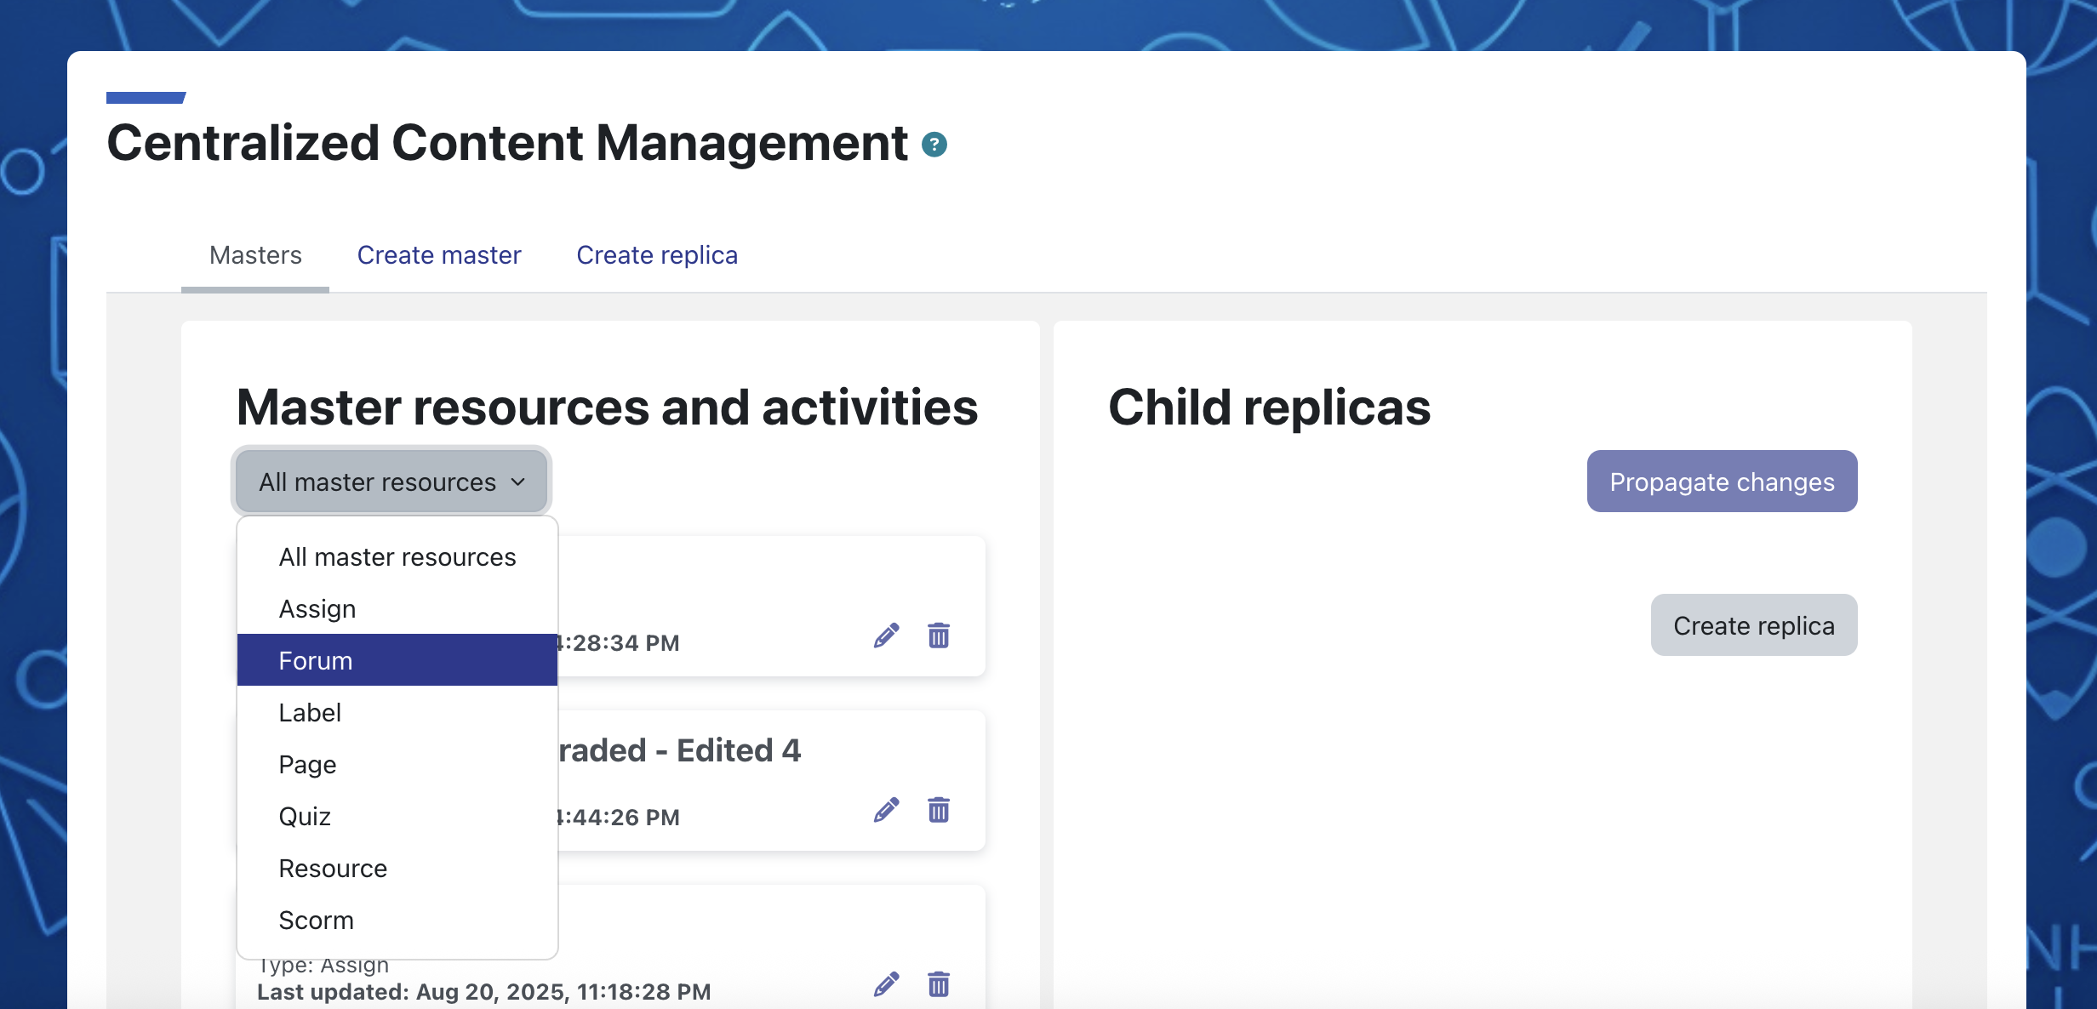This screenshot has width=2097, height=1009.
Task: Edit the Assign master updated 11:18:28 PM
Action: (887, 984)
